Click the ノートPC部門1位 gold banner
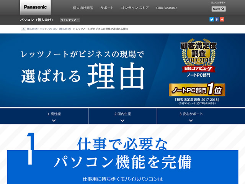 197,90
